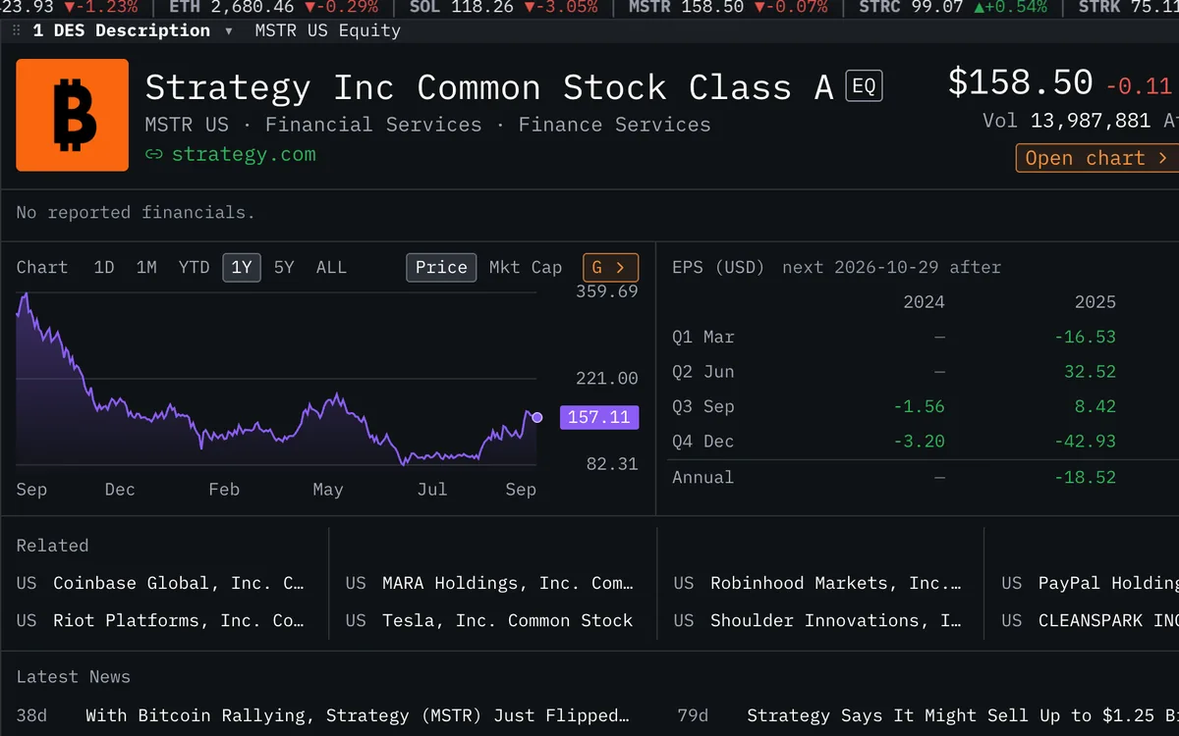Switch chart to Price mode
The height and width of the screenshot is (736, 1179).
point(441,267)
